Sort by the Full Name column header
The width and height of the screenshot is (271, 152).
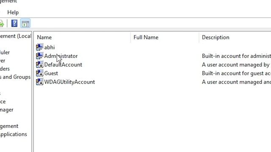(x=165, y=37)
